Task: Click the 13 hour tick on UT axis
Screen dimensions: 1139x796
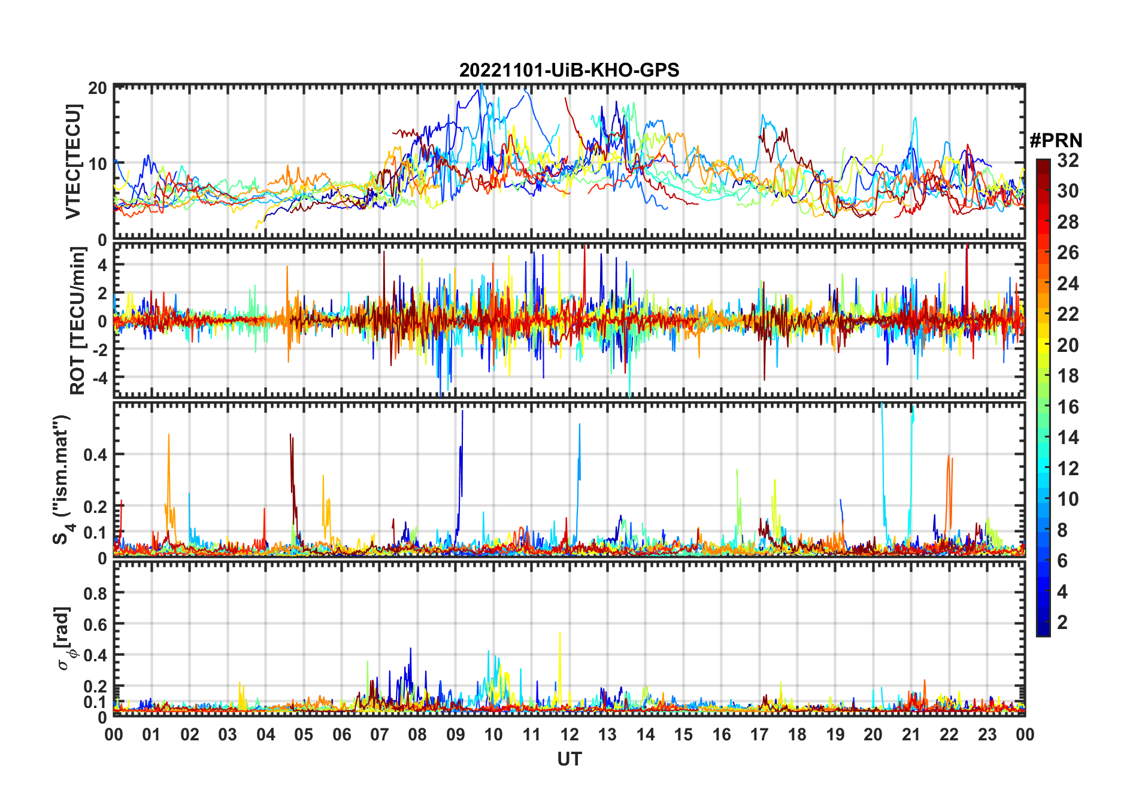Action: click(607, 735)
